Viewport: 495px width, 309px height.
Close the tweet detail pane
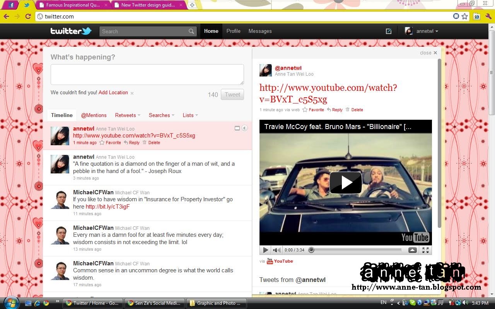[x=428, y=53]
